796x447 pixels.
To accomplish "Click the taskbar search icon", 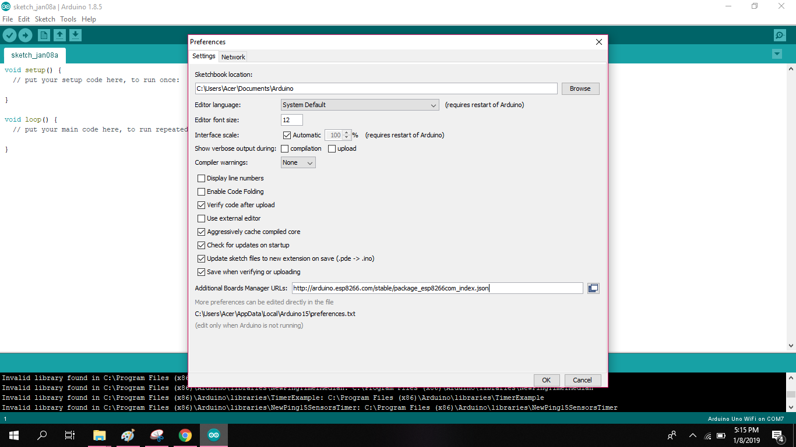I will point(42,435).
